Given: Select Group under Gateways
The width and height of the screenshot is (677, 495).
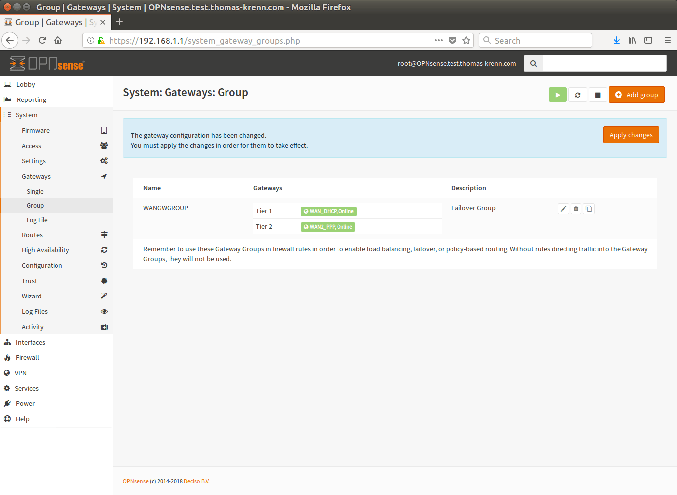Looking at the screenshot, I should (x=57, y=205).
